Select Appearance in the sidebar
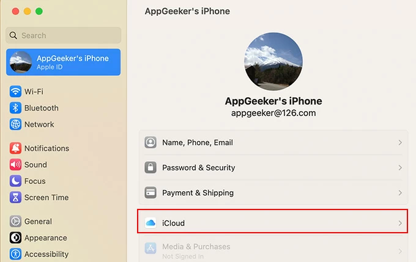This screenshot has height=262, width=416. (45, 238)
